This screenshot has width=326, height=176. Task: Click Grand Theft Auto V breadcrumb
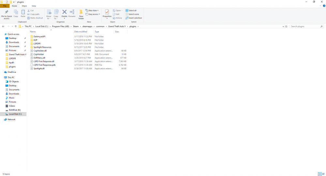pyautogui.click(x=117, y=27)
